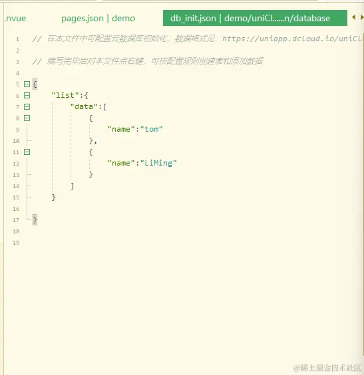The image size is (364, 375).
Task: Click line number 4 in the gutter
Action: [x=17, y=73]
